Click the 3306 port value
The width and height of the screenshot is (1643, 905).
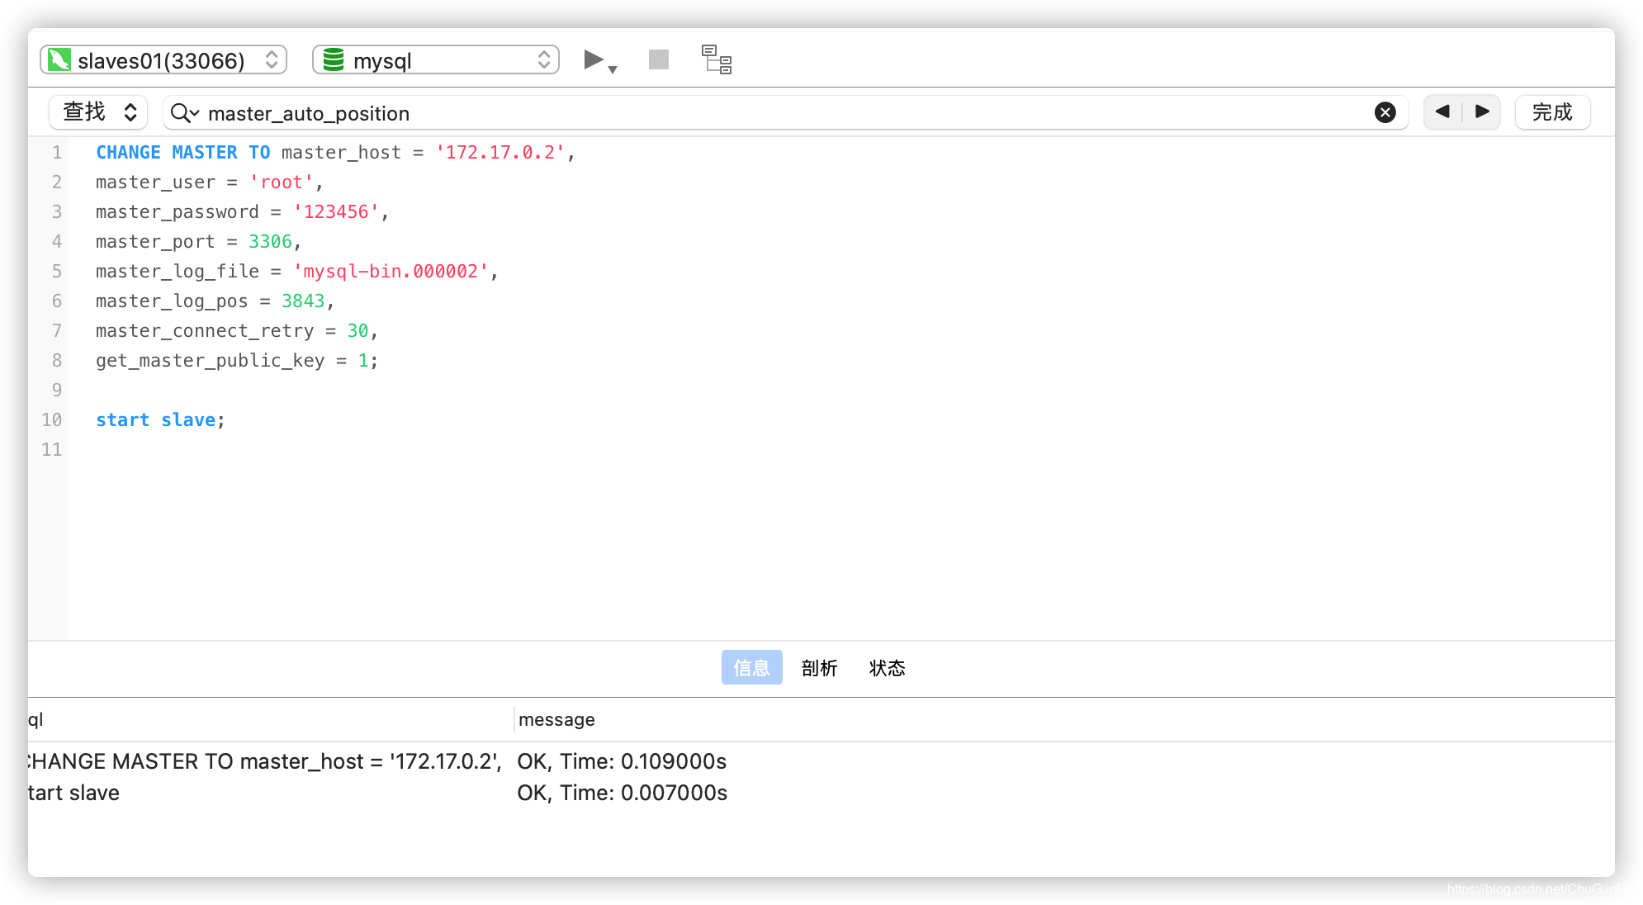[x=270, y=241]
